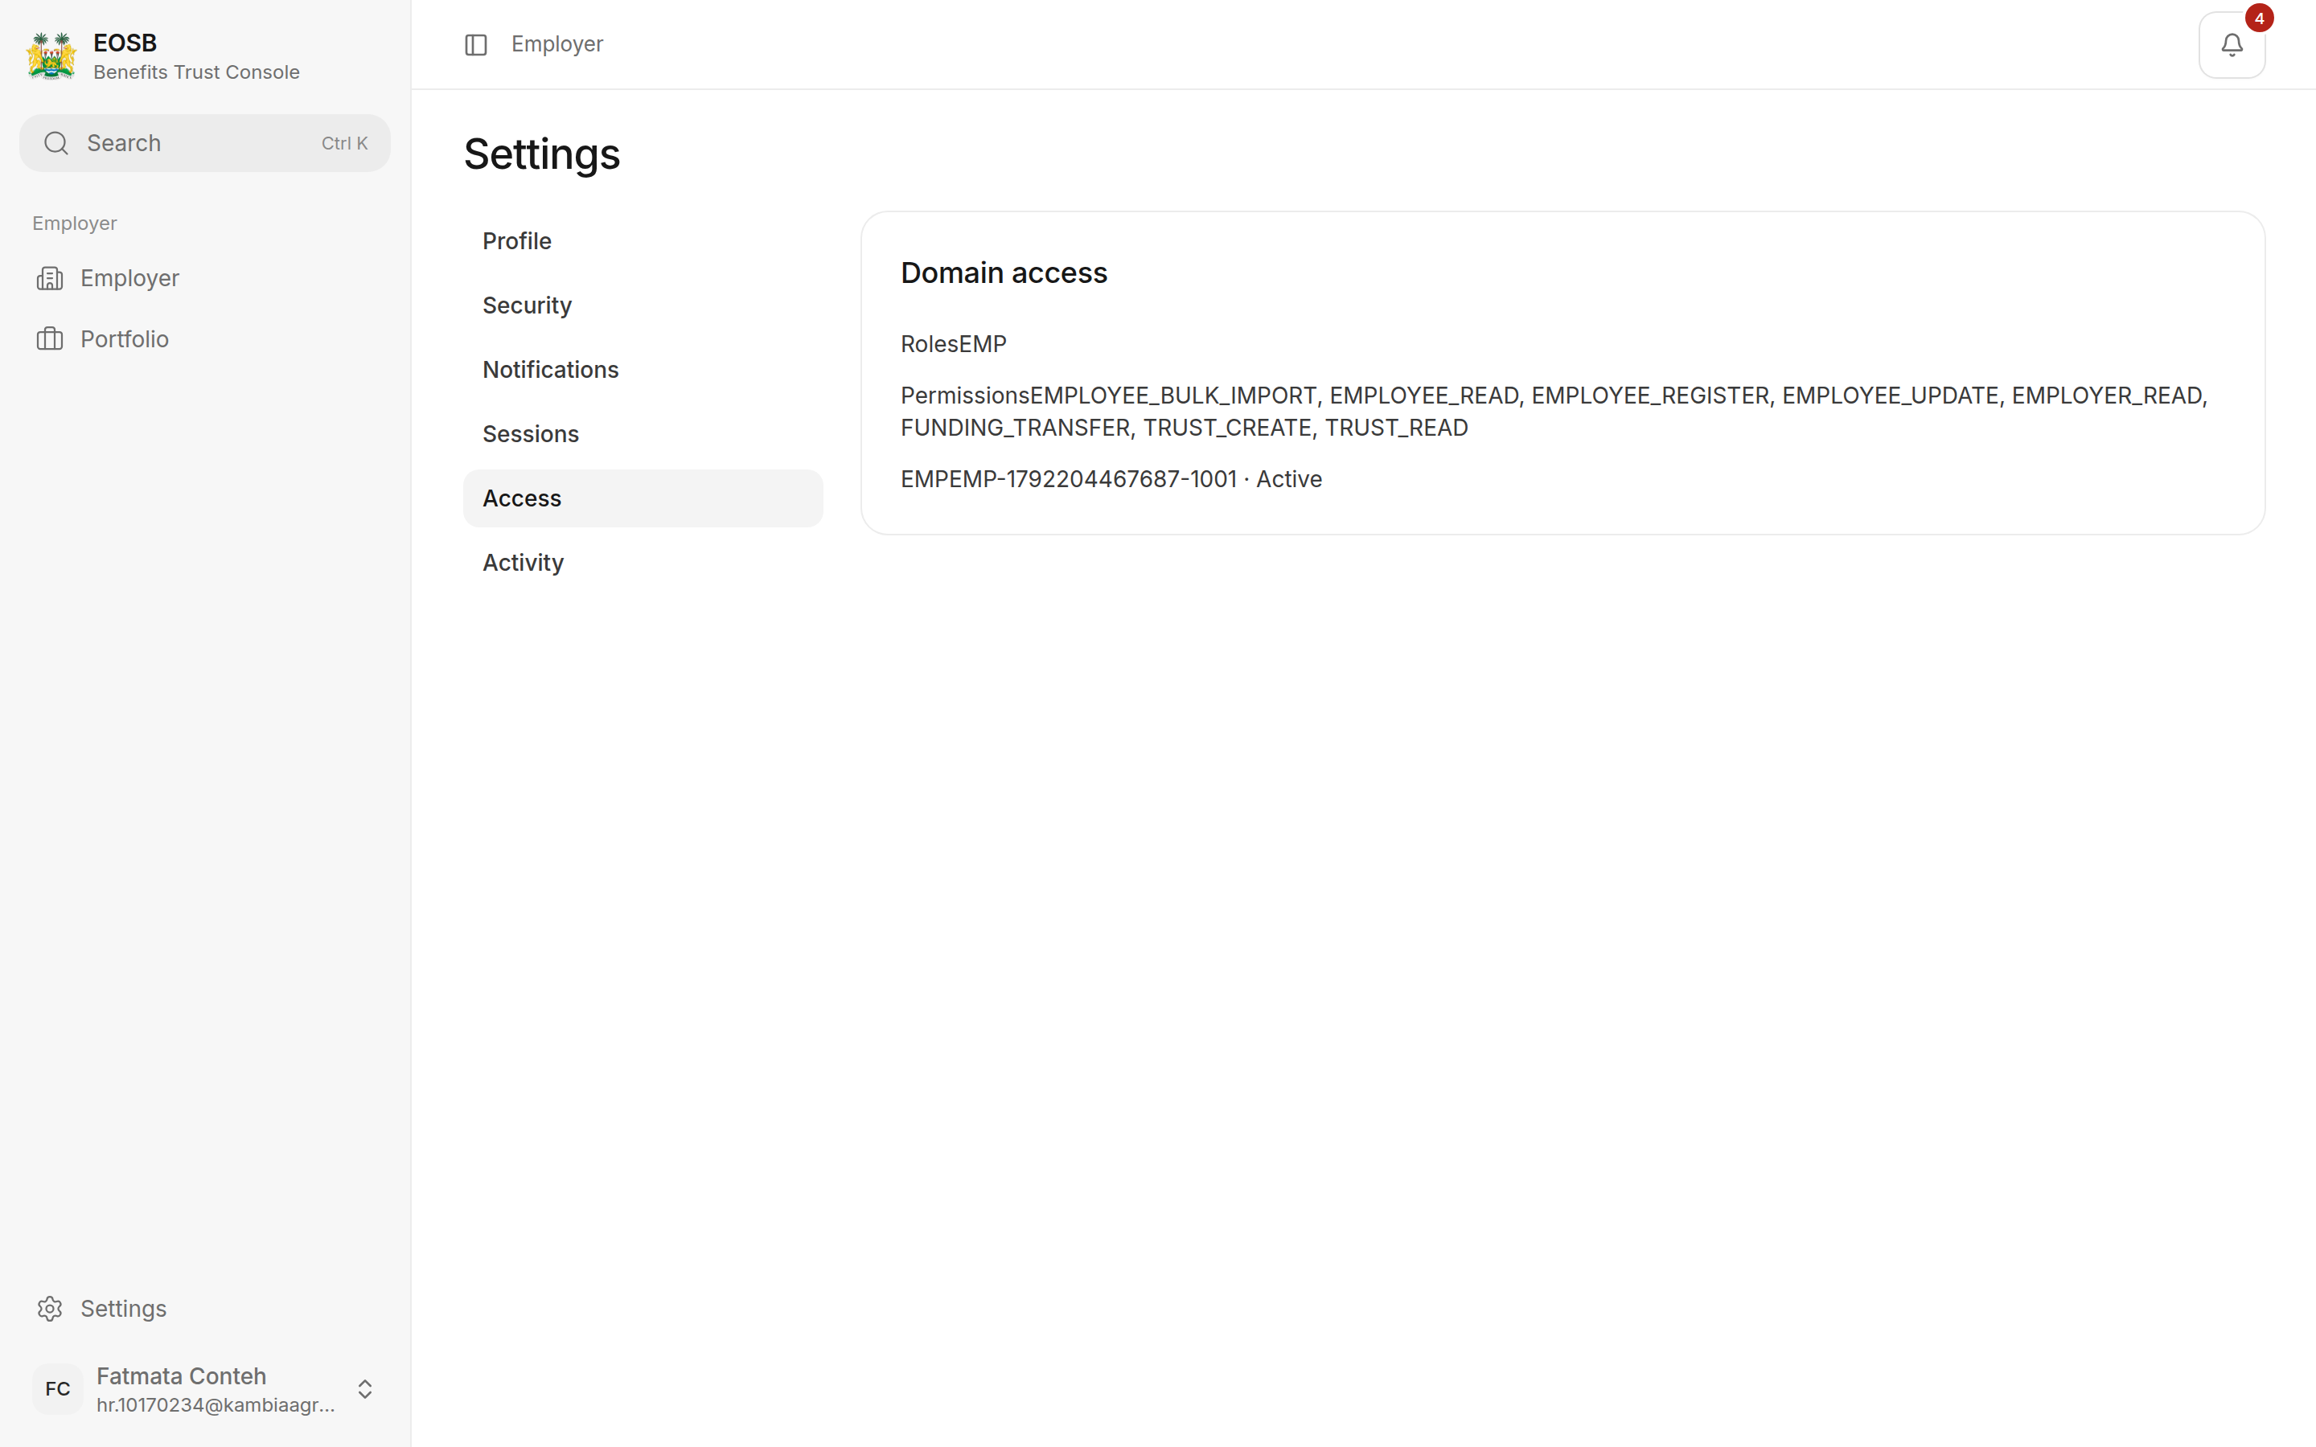Click the RolesEMP line
Image resolution: width=2316 pixels, height=1447 pixels.
point(953,345)
